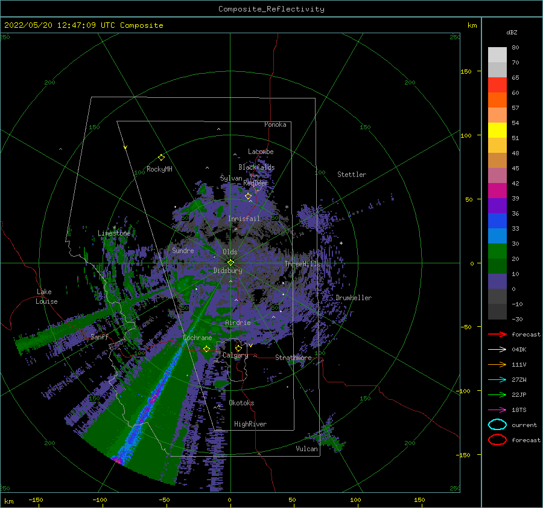
Task: Click the Strathmore label
Action: point(293,358)
